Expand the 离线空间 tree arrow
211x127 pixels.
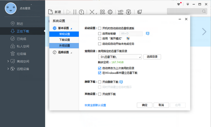8,61
